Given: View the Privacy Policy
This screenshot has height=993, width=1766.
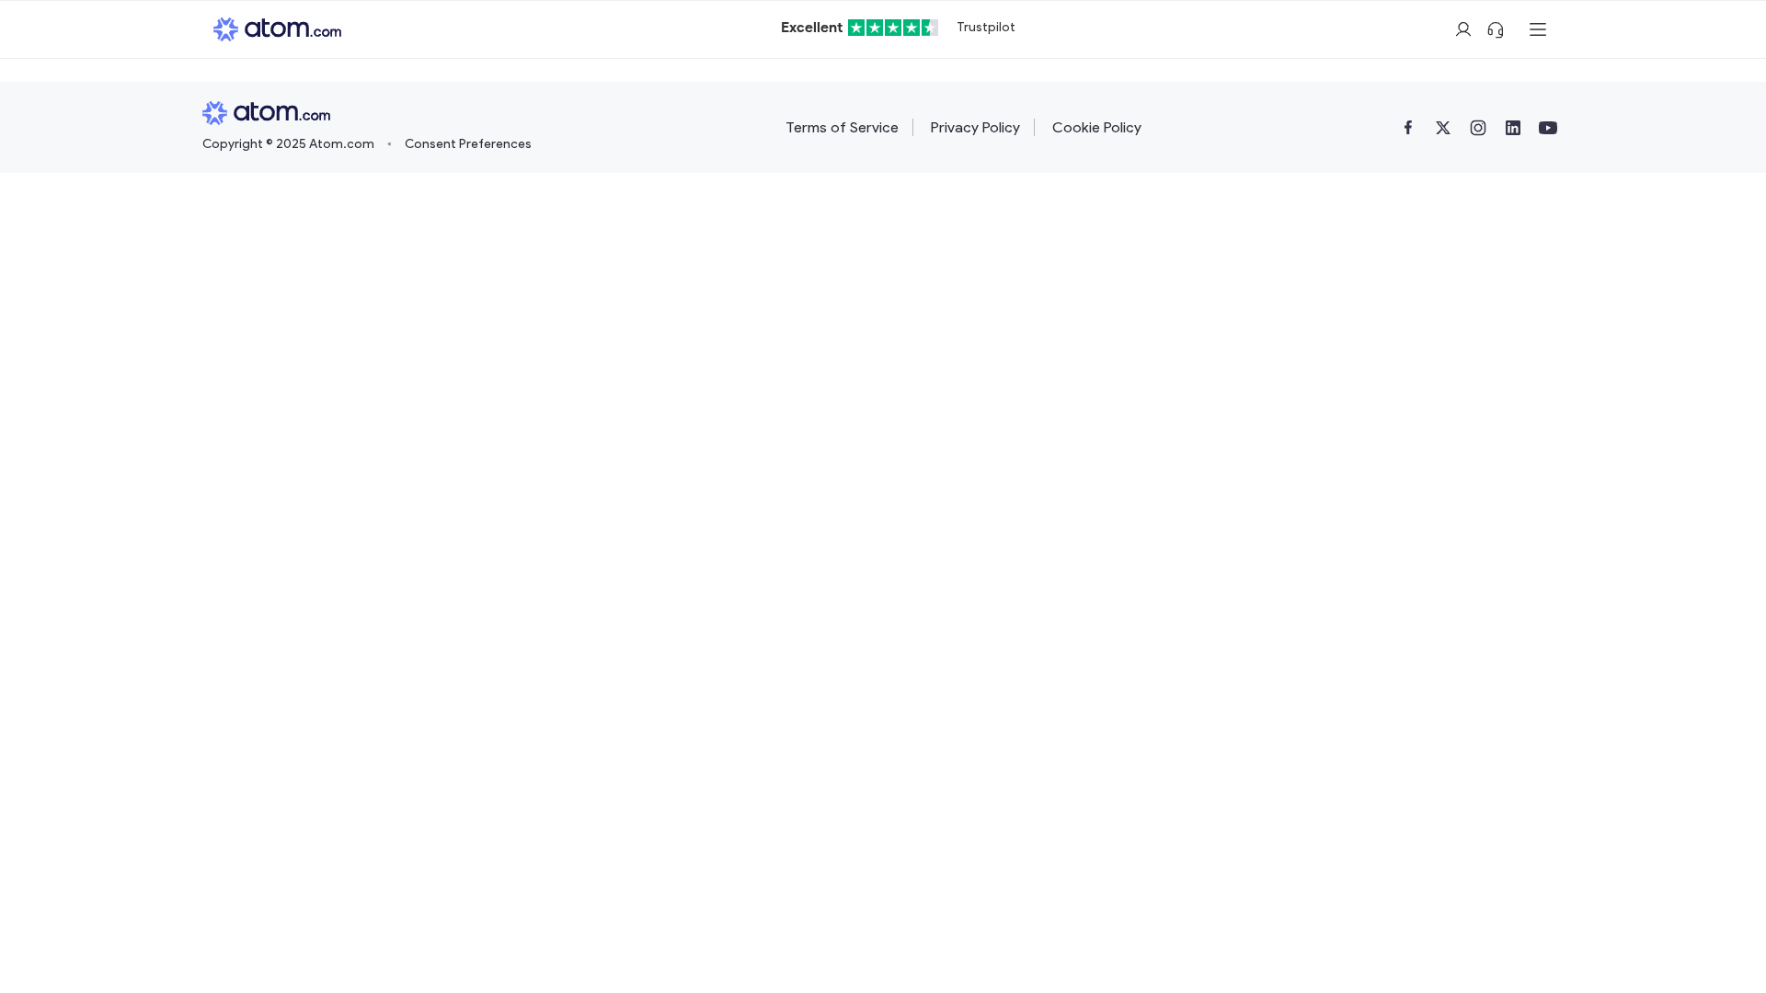Looking at the screenshot, I should (x=974, y=128).
